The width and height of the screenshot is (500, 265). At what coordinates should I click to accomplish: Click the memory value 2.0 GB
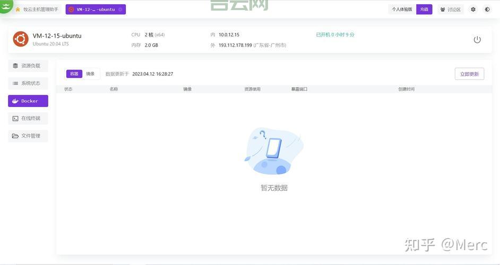coord(151,45)
